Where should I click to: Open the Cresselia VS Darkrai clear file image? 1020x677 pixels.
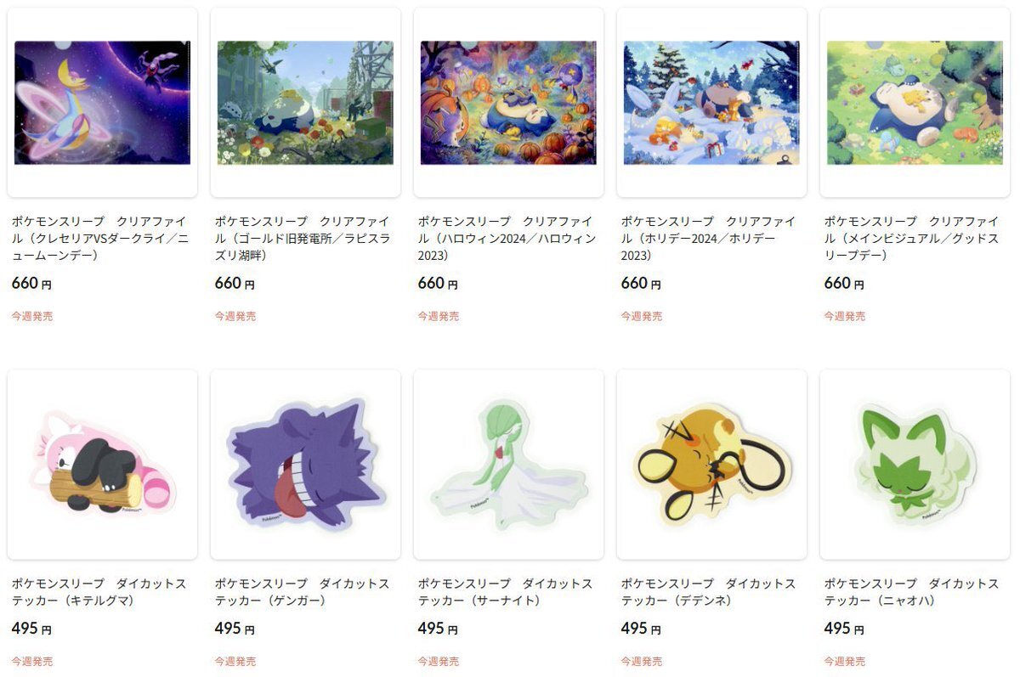(x=102, y=103)
